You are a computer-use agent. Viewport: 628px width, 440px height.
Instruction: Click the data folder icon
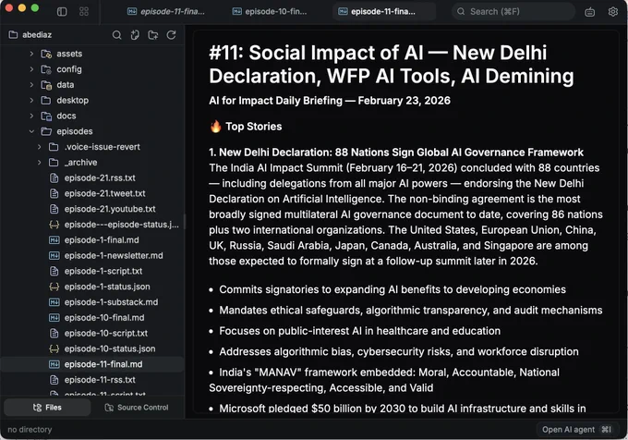46,85
